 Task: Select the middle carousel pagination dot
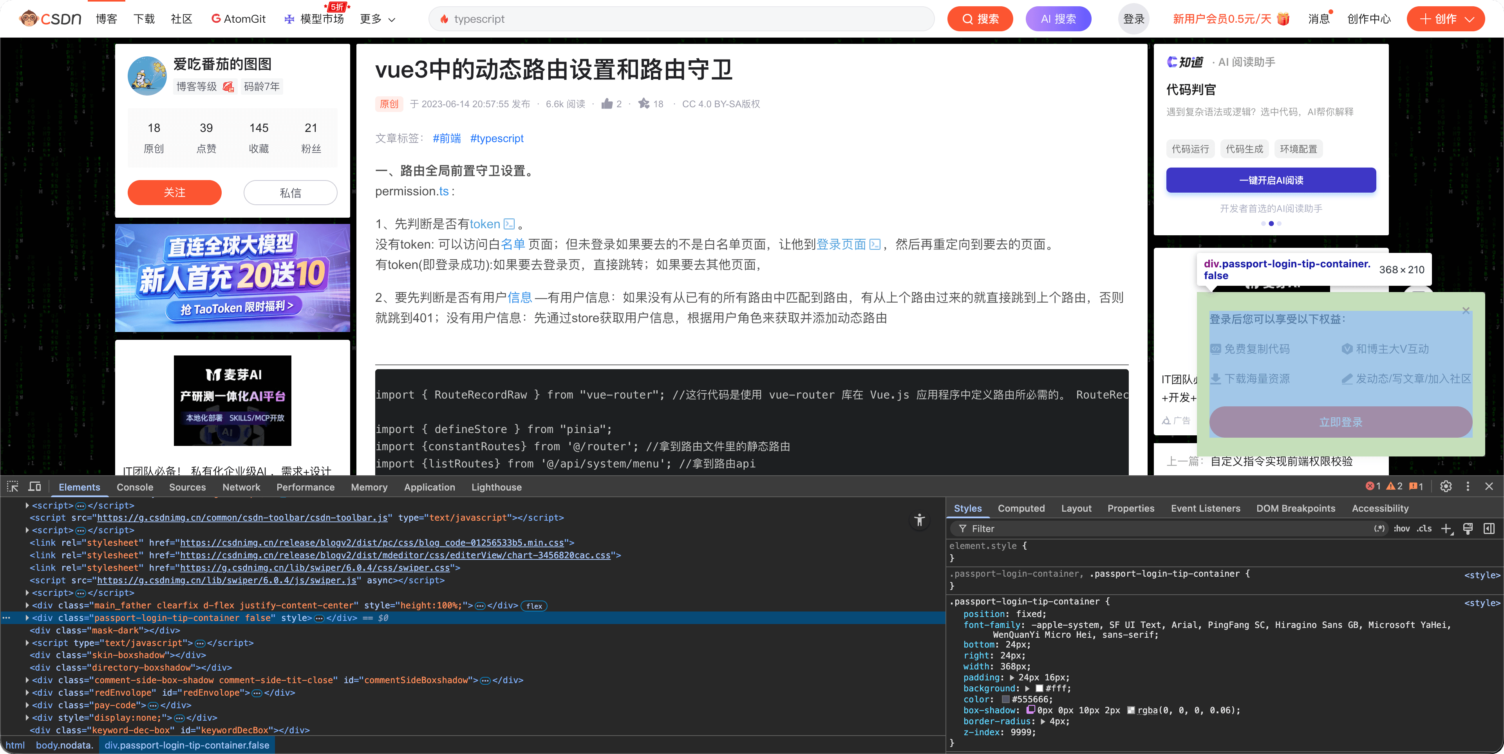coord(1271,224)
